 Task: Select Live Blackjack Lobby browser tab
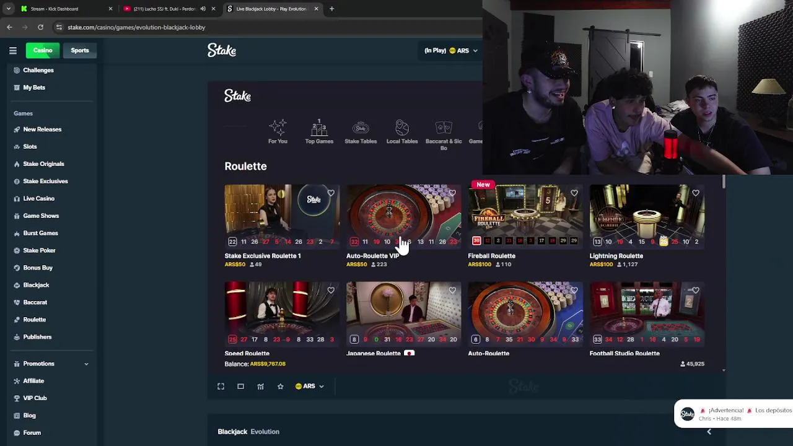272,9
